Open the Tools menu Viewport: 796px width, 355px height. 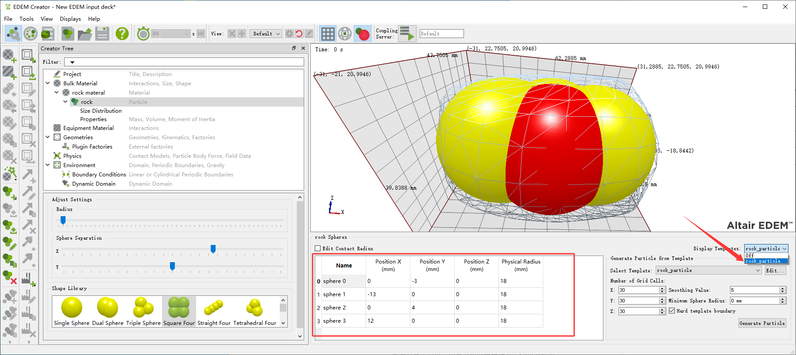pyautogui.click(x=26, y=19)
